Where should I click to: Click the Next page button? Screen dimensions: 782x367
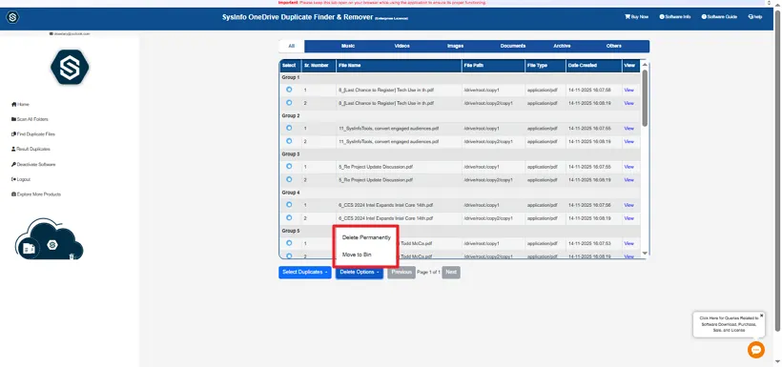tap(451, 273)
